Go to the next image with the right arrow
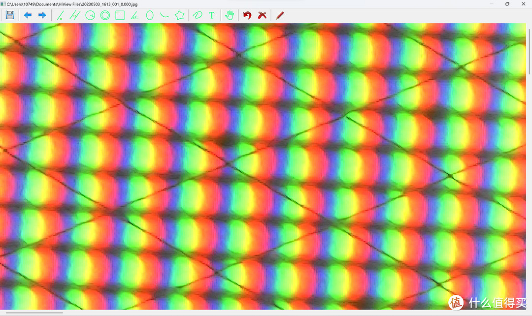 pyautogui.click(x=42, y=15)
